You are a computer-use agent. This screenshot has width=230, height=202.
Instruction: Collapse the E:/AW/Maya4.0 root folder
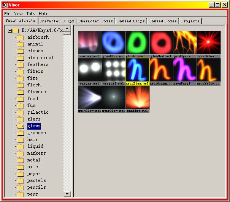click(x=10, y=31)
